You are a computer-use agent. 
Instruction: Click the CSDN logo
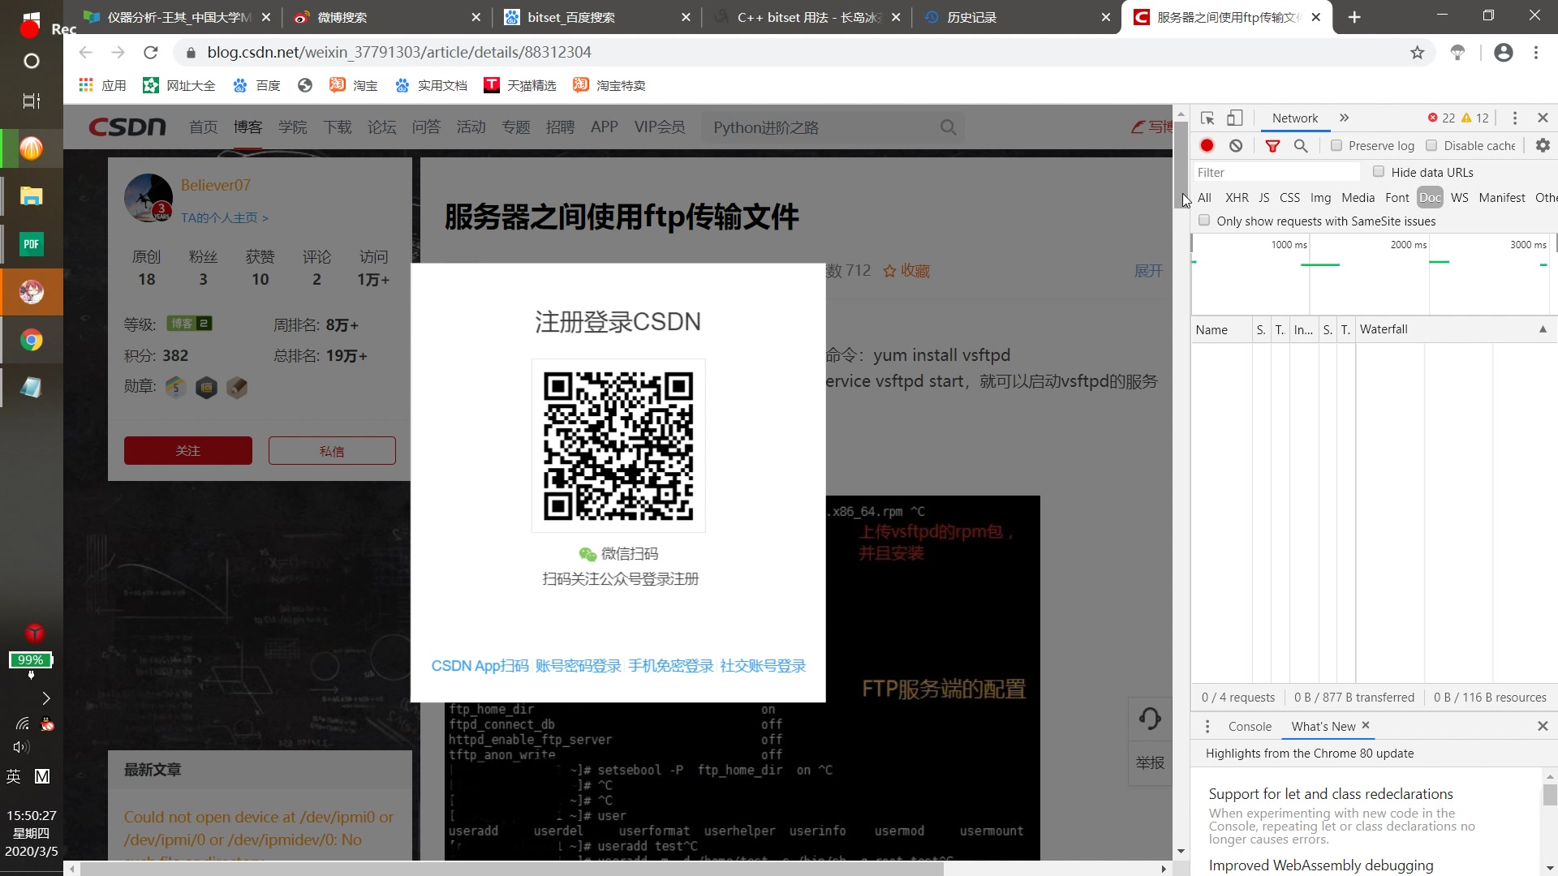[127, 127]
